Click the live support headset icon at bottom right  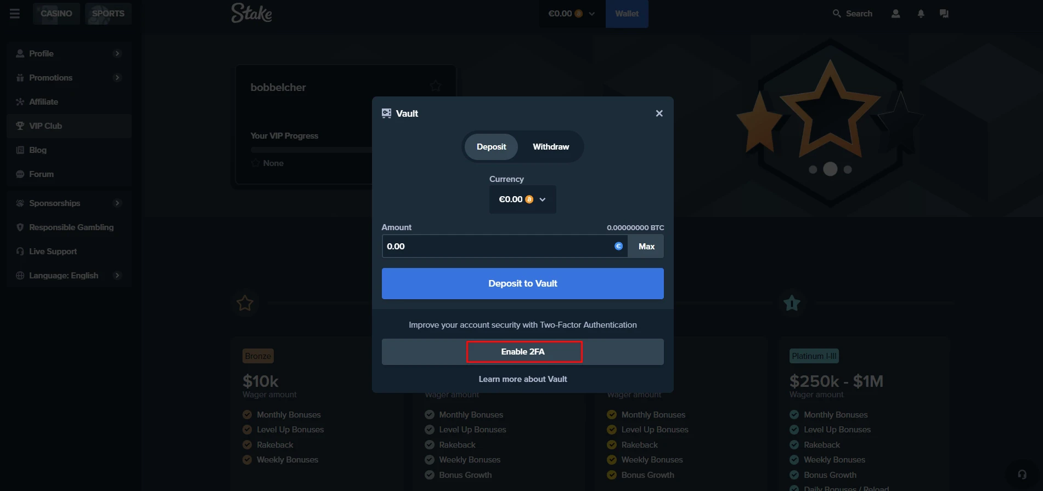tap(1022, 474)
